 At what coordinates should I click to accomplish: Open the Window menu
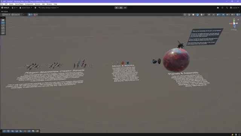click(49, 4)
